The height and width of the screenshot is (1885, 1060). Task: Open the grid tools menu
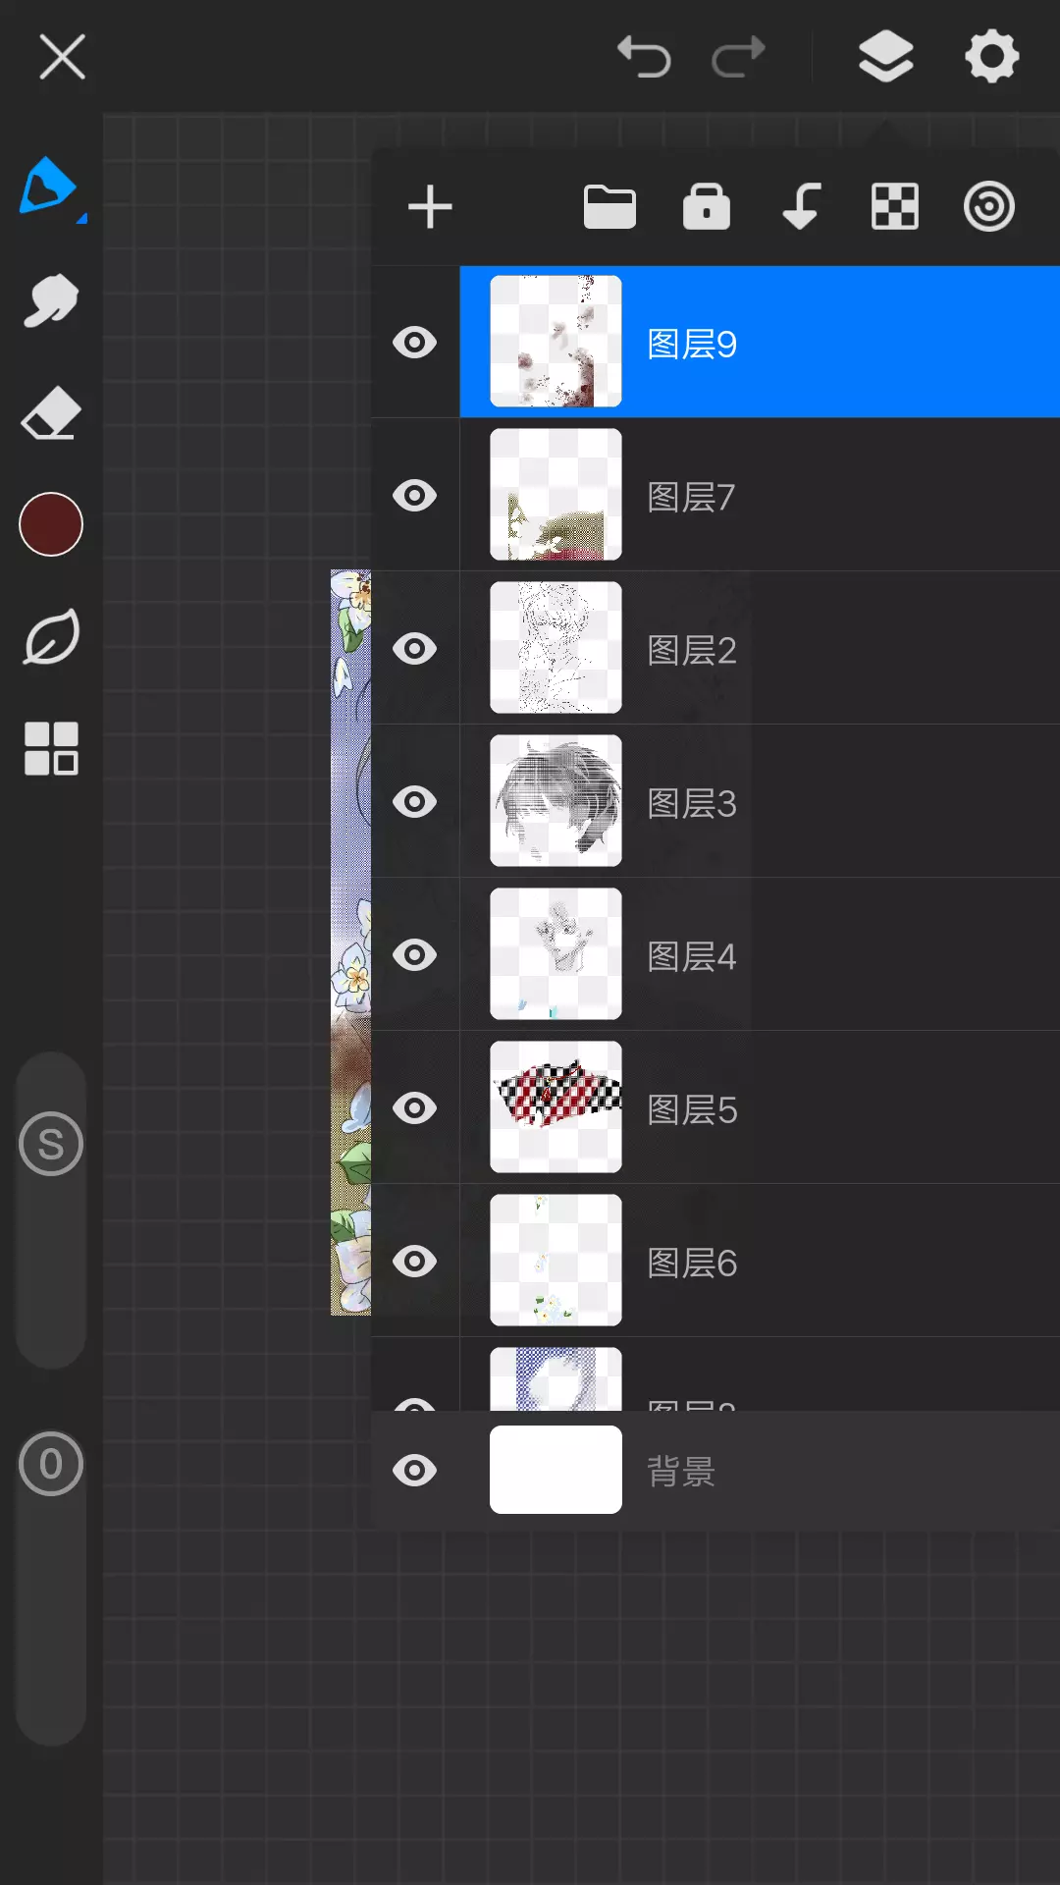[x=51, y=749]
